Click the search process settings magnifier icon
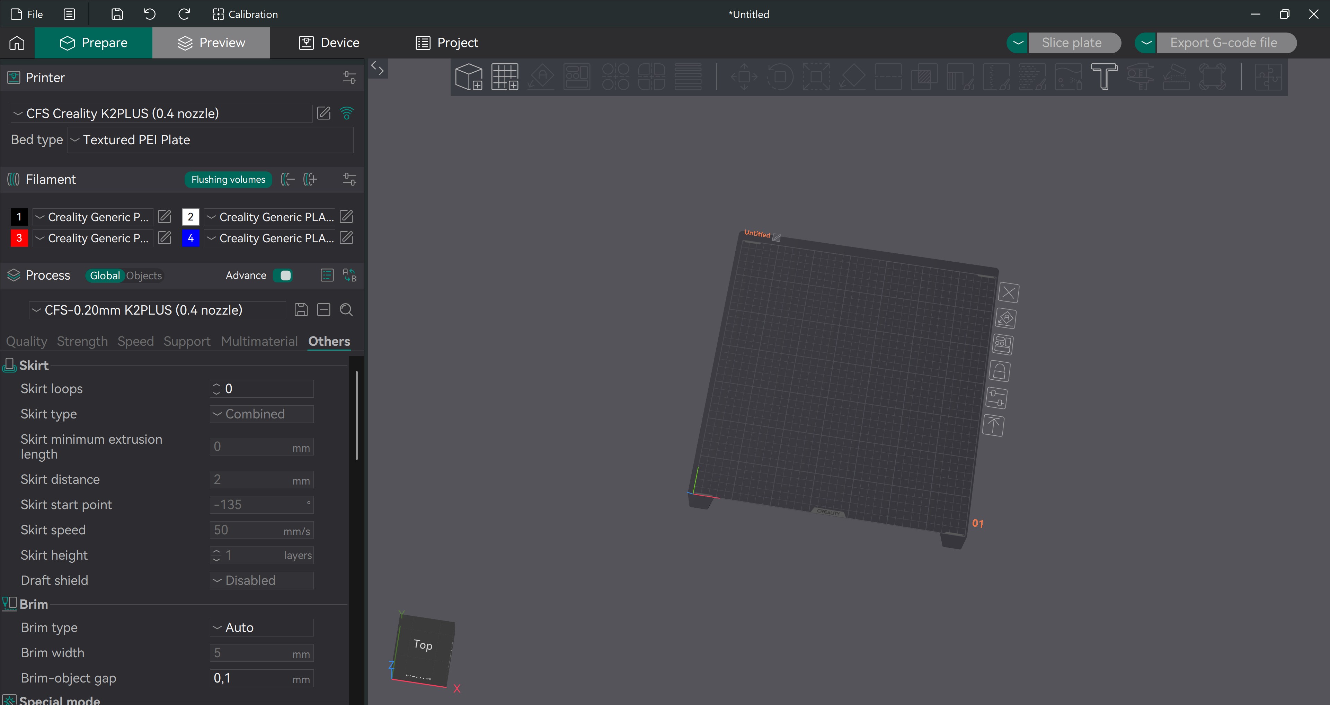Image resolution: width=1330 pixels, height=705 pixels. click(x=346, y=310)
